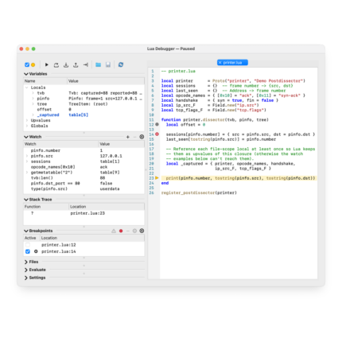Click the Step Into toolbar icon
342x342 pixels.
coord(66,64)
